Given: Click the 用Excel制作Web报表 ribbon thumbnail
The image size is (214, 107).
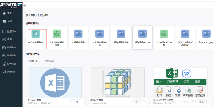Looking at the screenshot, I should [180, 82].
